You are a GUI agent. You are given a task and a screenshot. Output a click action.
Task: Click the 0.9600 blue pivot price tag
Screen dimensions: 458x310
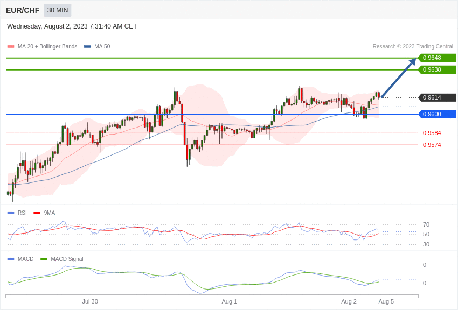pos(436,114)
